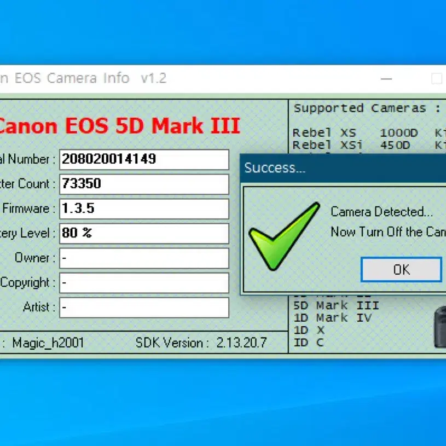Click the Firmware field showing 1.3.5
This screenshot has height=446, width=446.
pos(144,209)
